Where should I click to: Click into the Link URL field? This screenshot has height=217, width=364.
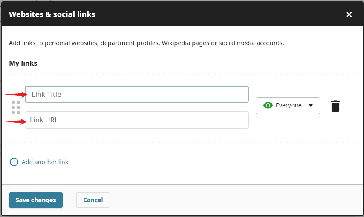136,120
